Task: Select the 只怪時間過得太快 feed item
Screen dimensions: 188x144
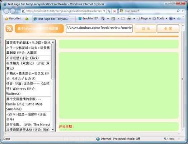Action: (28, 130)
